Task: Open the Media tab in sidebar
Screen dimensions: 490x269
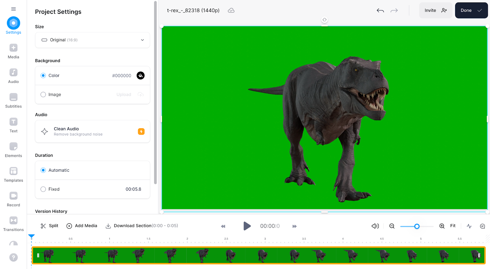Action: pos(13,51)
